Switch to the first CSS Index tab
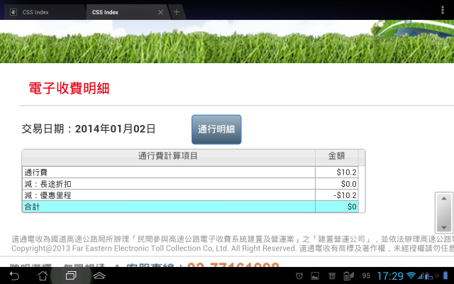The width and height of the screenshot is (454, 284). pos(43,12)
